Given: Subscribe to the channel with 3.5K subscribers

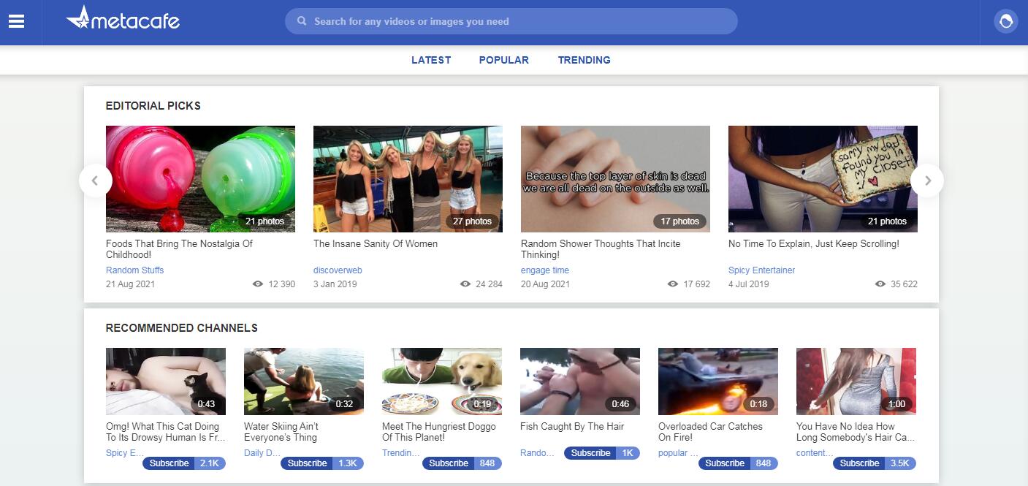Looking at the screenshot, I should coord(860,463).
